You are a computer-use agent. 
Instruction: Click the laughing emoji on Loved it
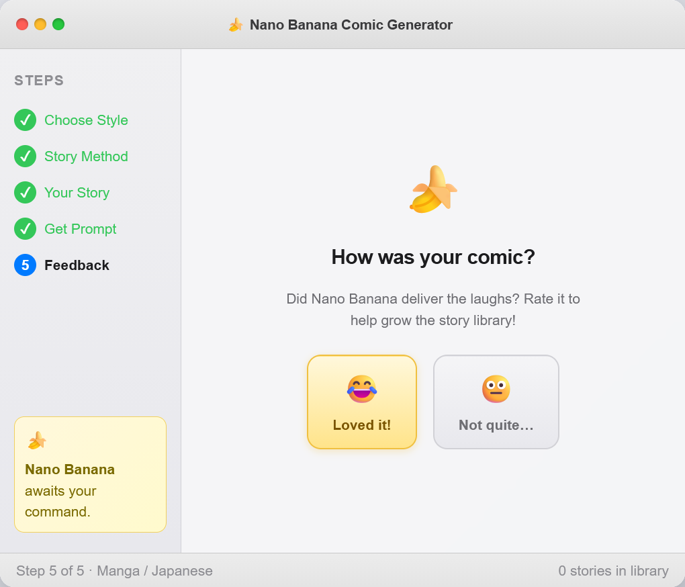coord(361,389)
